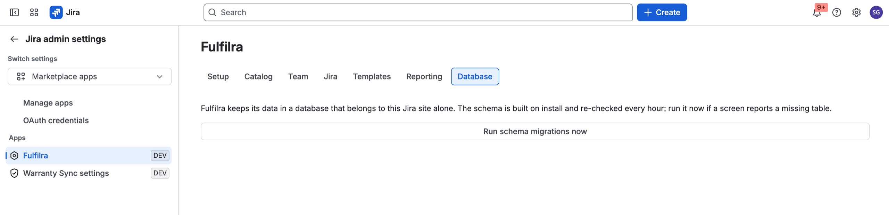Click the DEV badge beside Fulfilra

click(x=160, y=156)
